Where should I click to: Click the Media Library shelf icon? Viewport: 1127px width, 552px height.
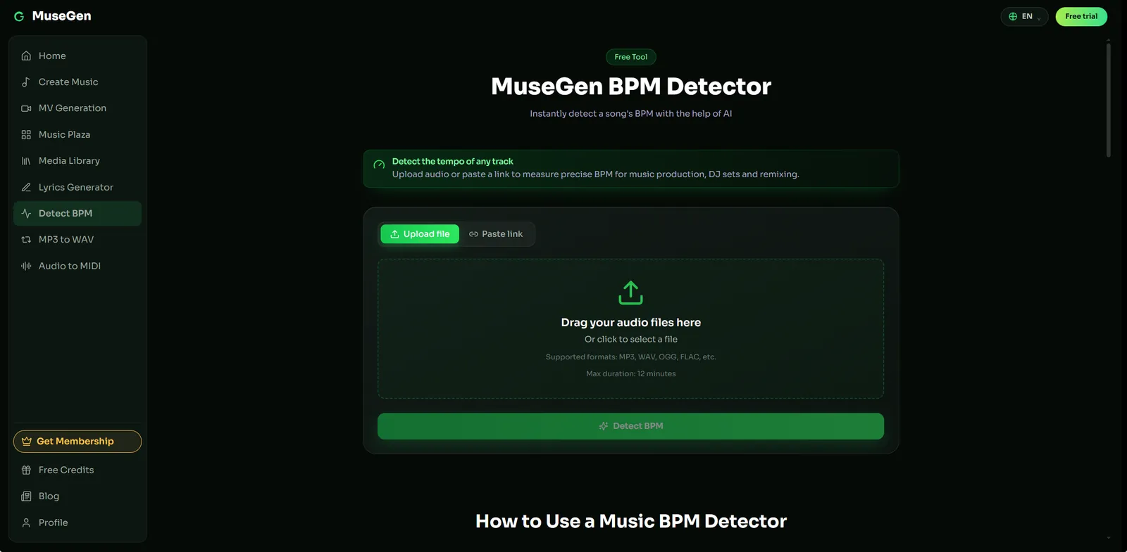coord(26,161)
